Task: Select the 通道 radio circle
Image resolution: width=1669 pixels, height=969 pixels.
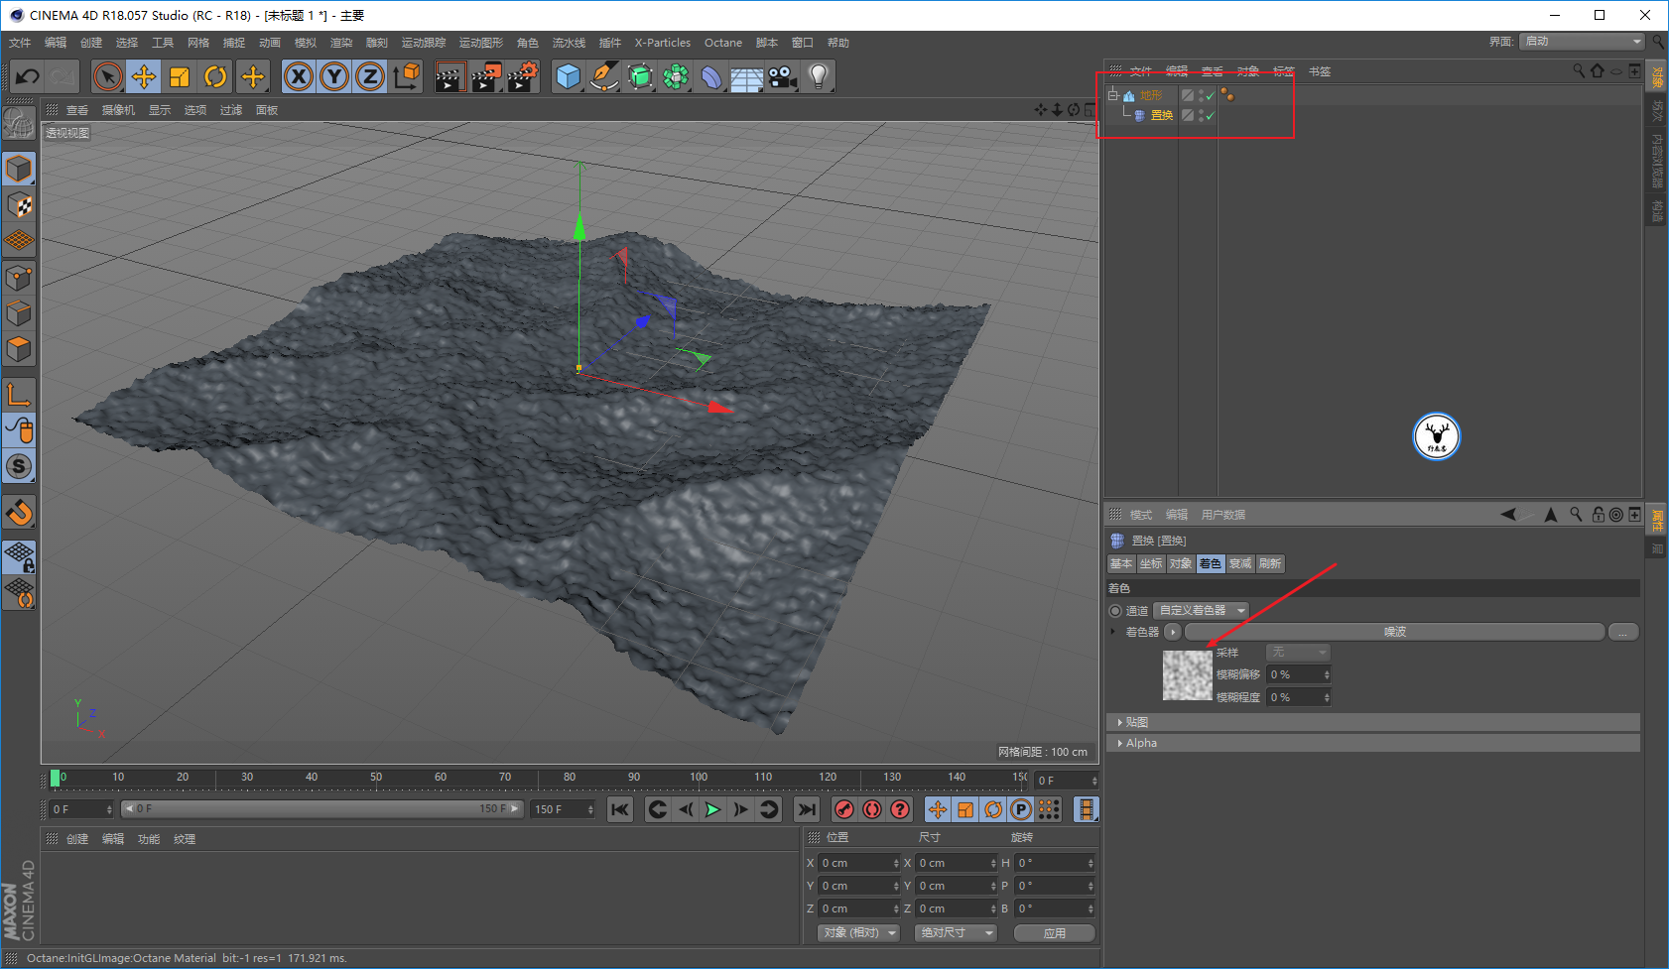Action: [1115, 611]
